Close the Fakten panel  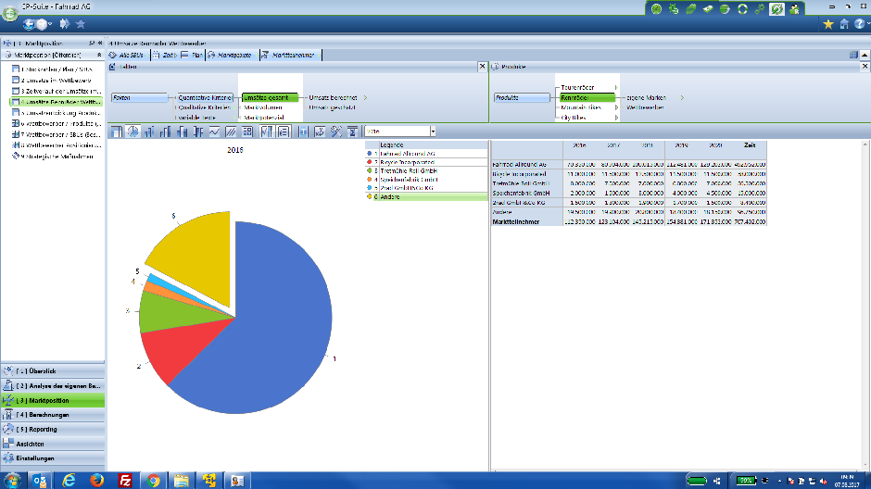pyautogui.click(x=482, y=67)
